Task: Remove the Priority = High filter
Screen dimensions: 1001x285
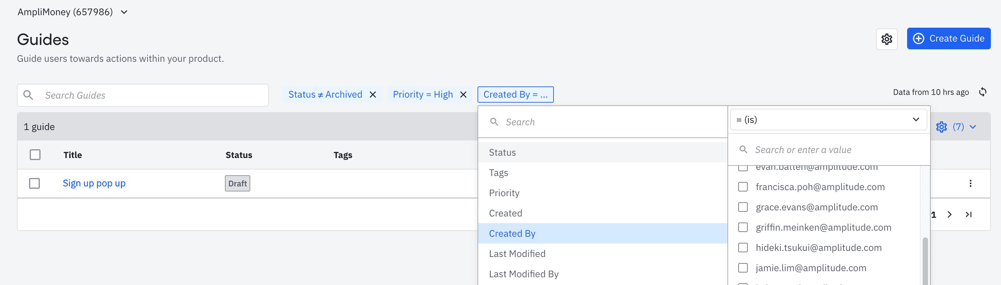Action: pos(463,95)
